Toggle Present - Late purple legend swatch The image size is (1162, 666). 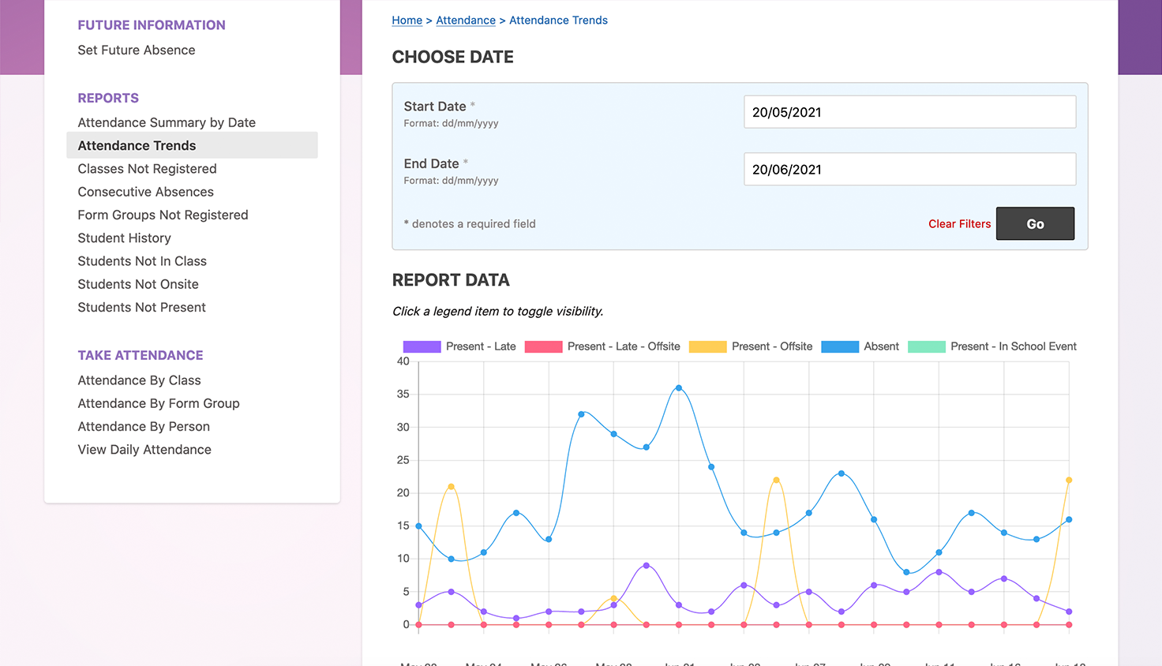click(x=422, y=346)
